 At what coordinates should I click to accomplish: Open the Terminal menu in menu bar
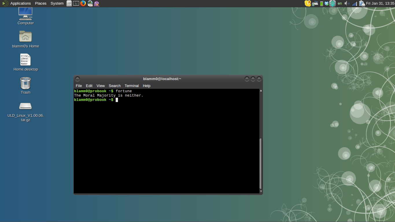coord(132,86)
